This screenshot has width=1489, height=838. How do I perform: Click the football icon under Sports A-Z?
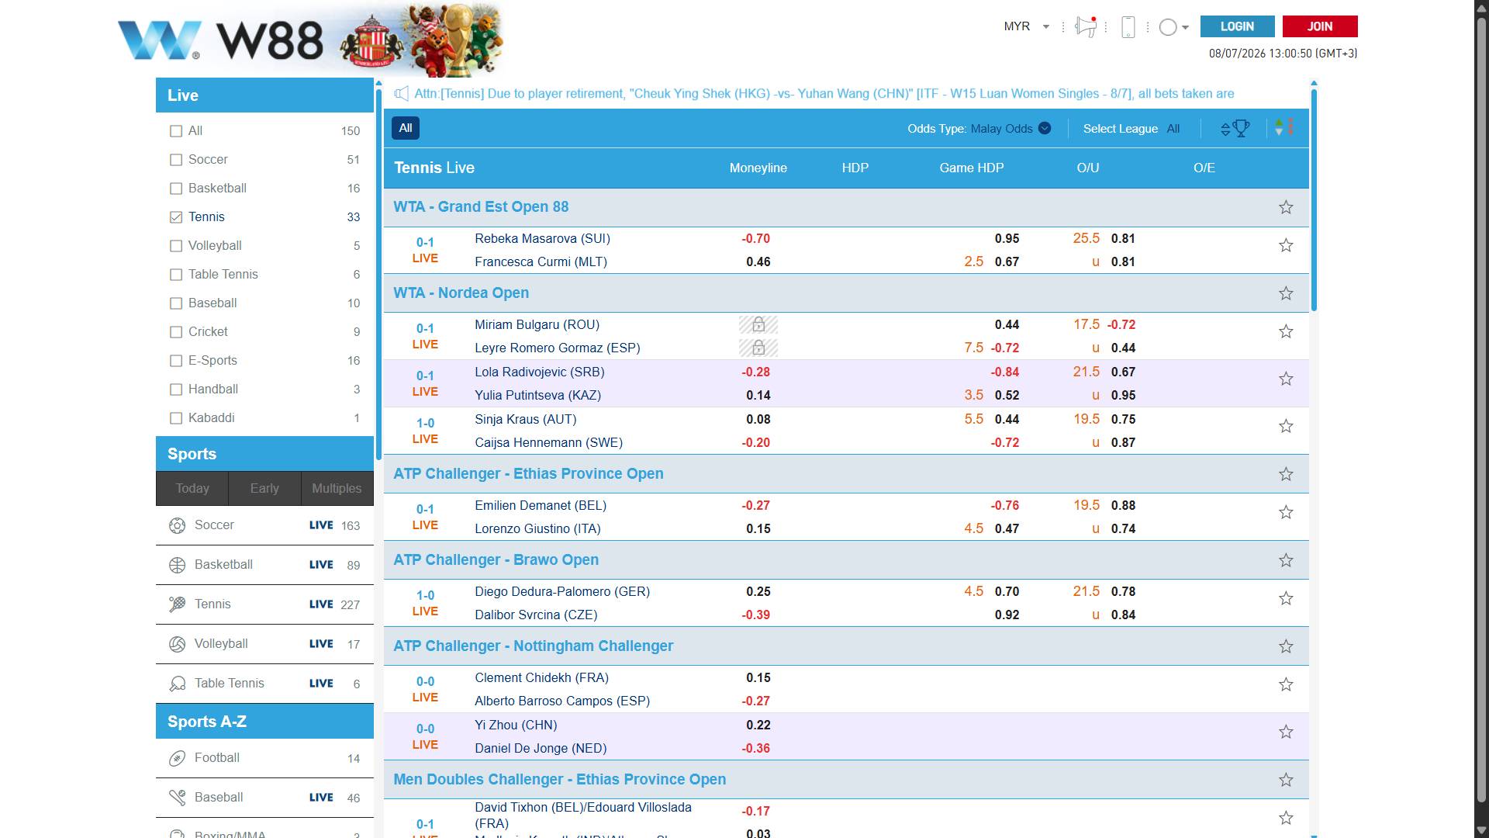point(177,758)
